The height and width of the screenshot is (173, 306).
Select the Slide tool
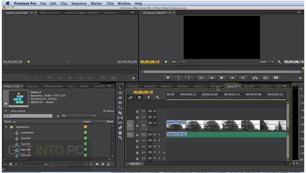120,123
